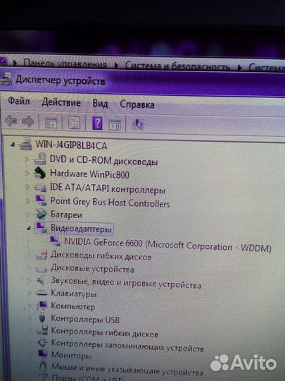
Task: Select Звуковые, видео и игровые устройства
Action: tap(126, 283)
